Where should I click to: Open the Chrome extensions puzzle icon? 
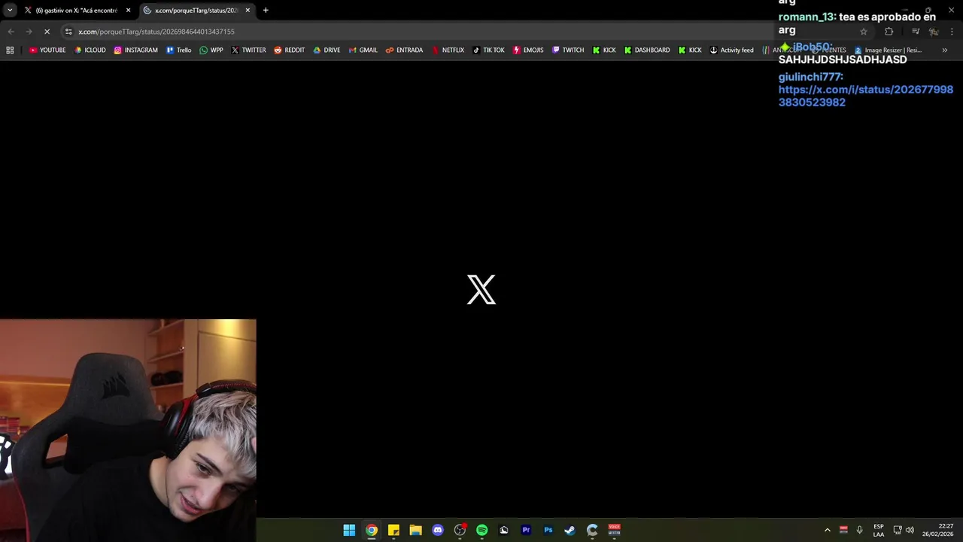tap(889, 32)
